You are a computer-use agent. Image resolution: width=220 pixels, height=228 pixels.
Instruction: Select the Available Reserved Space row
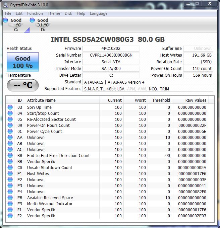coord(50,198)
